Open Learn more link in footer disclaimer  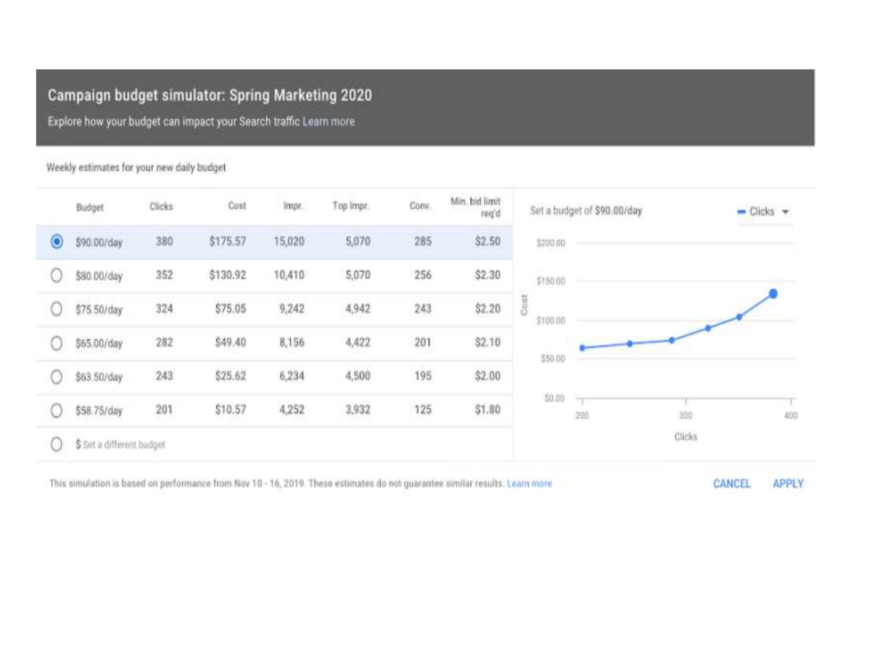[529, 483]
